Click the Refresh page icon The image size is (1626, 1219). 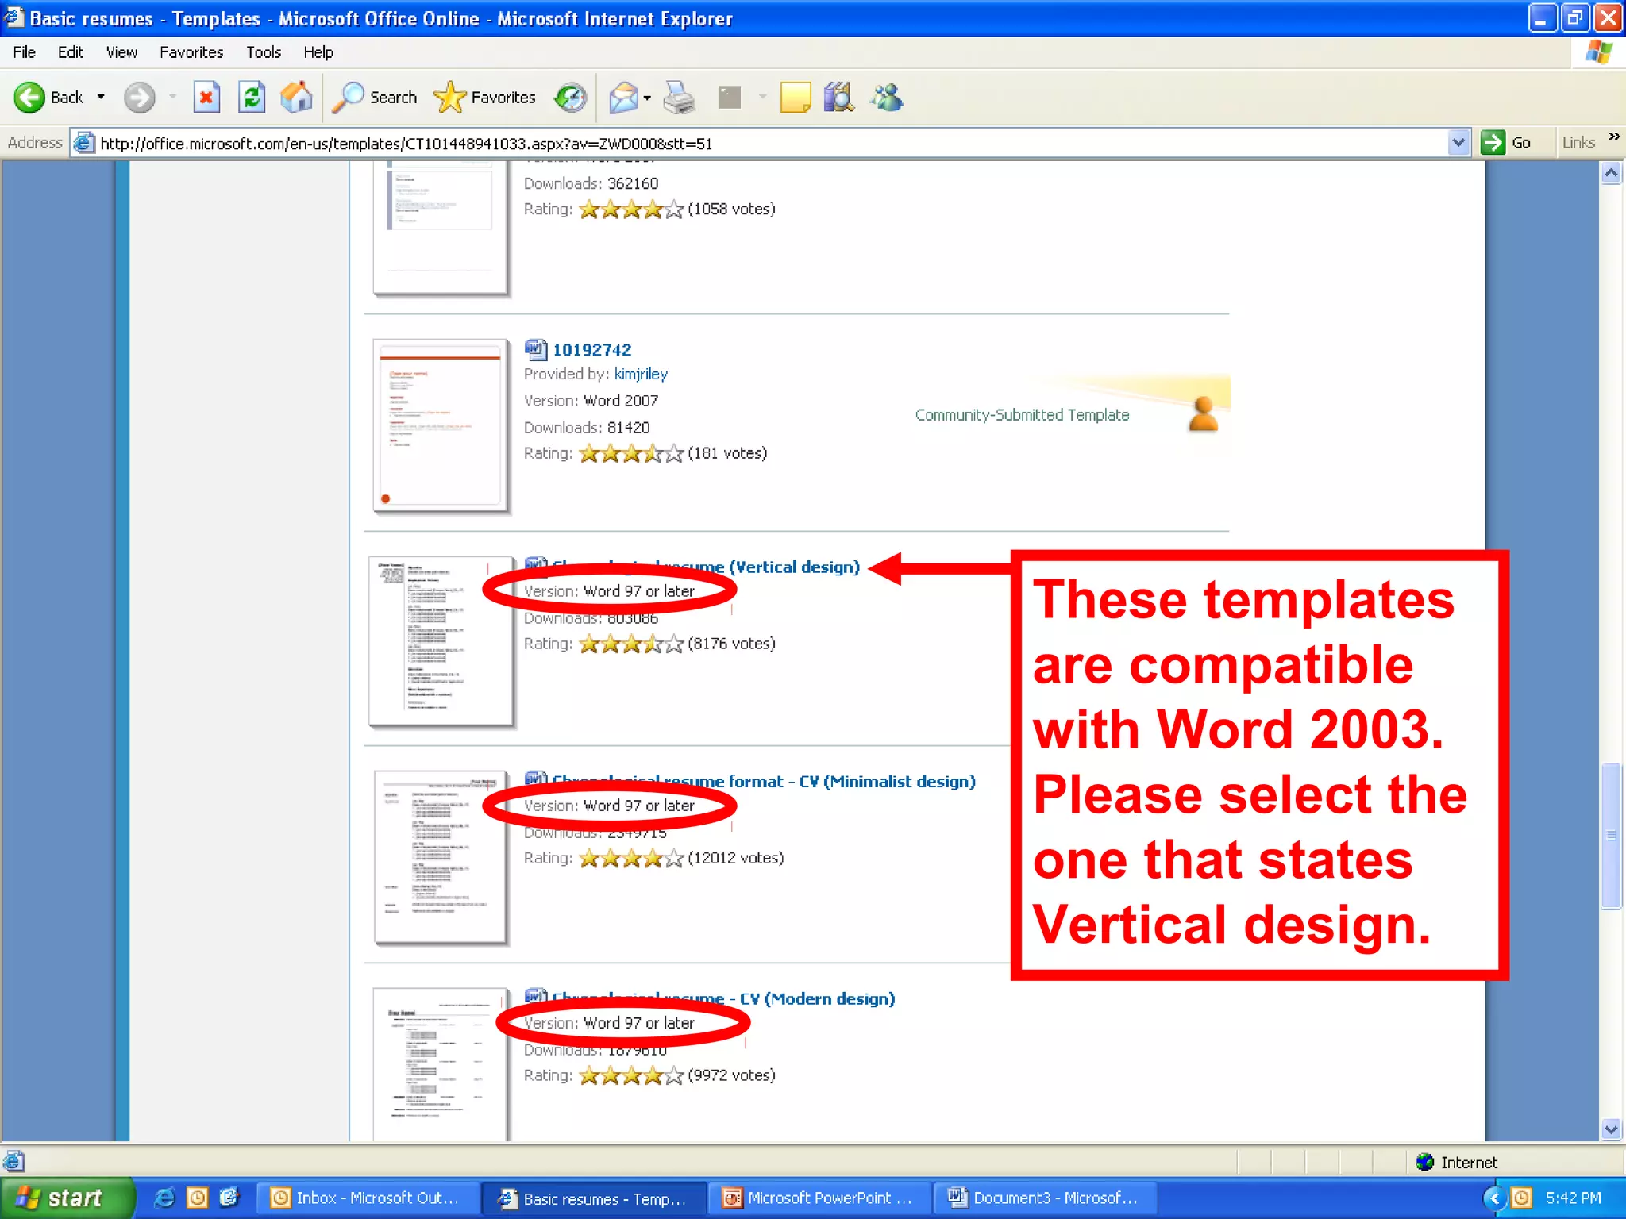(x=252, y=98)
